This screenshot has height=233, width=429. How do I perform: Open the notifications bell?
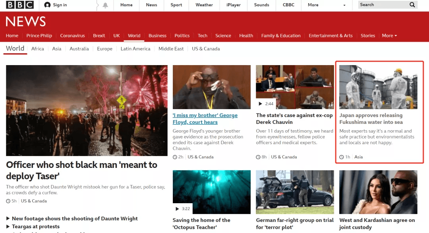[x=105, y=5]
